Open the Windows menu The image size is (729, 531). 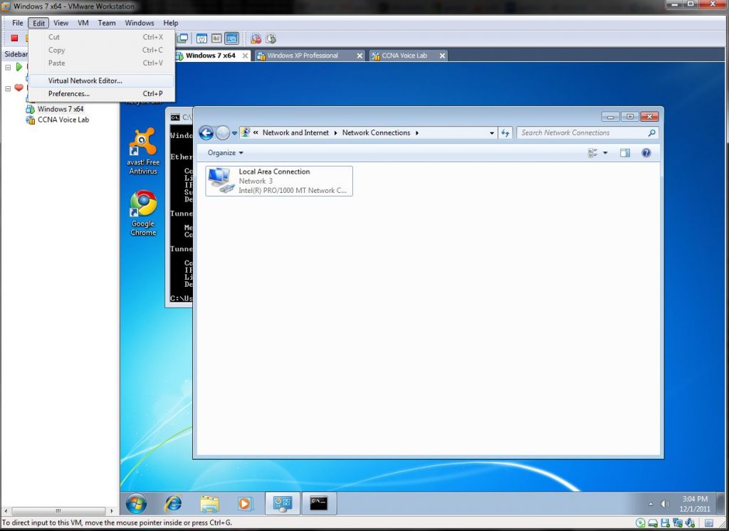tap(140, 23)
